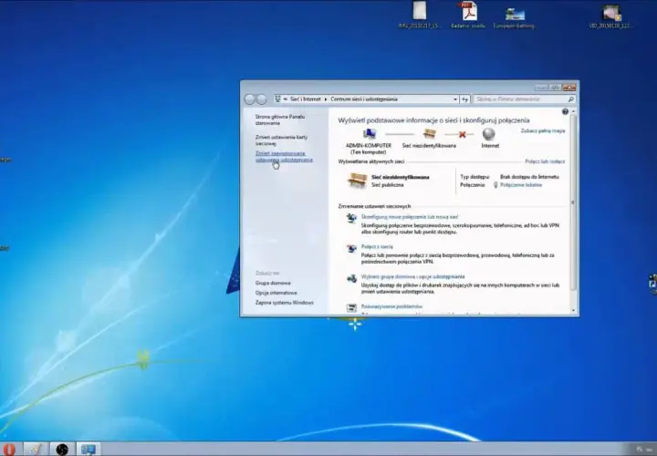657x456 pixels.
Task: Click Połącz lub rozłącz link
Action: [545, 161]
